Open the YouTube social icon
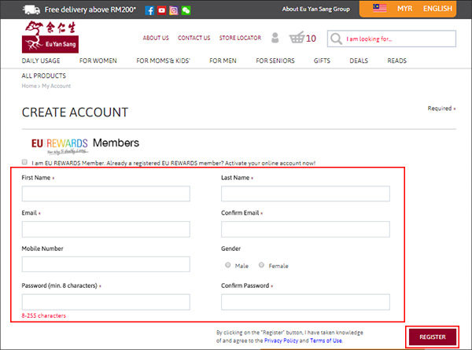Image resolution: width=472 pixels, height=350 pixels. (x=161, y=10)
